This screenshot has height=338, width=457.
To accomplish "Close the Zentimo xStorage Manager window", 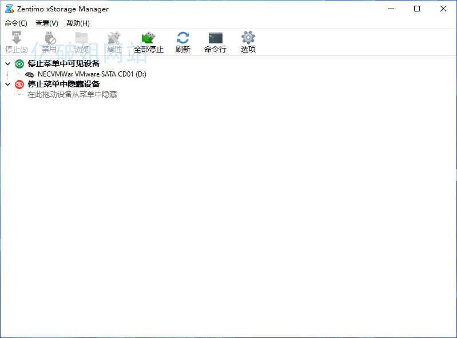I will tap(443, 9).
